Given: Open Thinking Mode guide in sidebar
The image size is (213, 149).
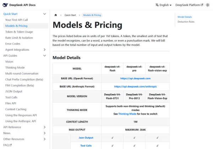Looking at the screenshot, I should 15,68.
